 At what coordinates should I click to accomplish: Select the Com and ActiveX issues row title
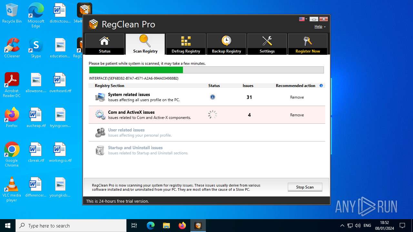[x=131, y=112]
